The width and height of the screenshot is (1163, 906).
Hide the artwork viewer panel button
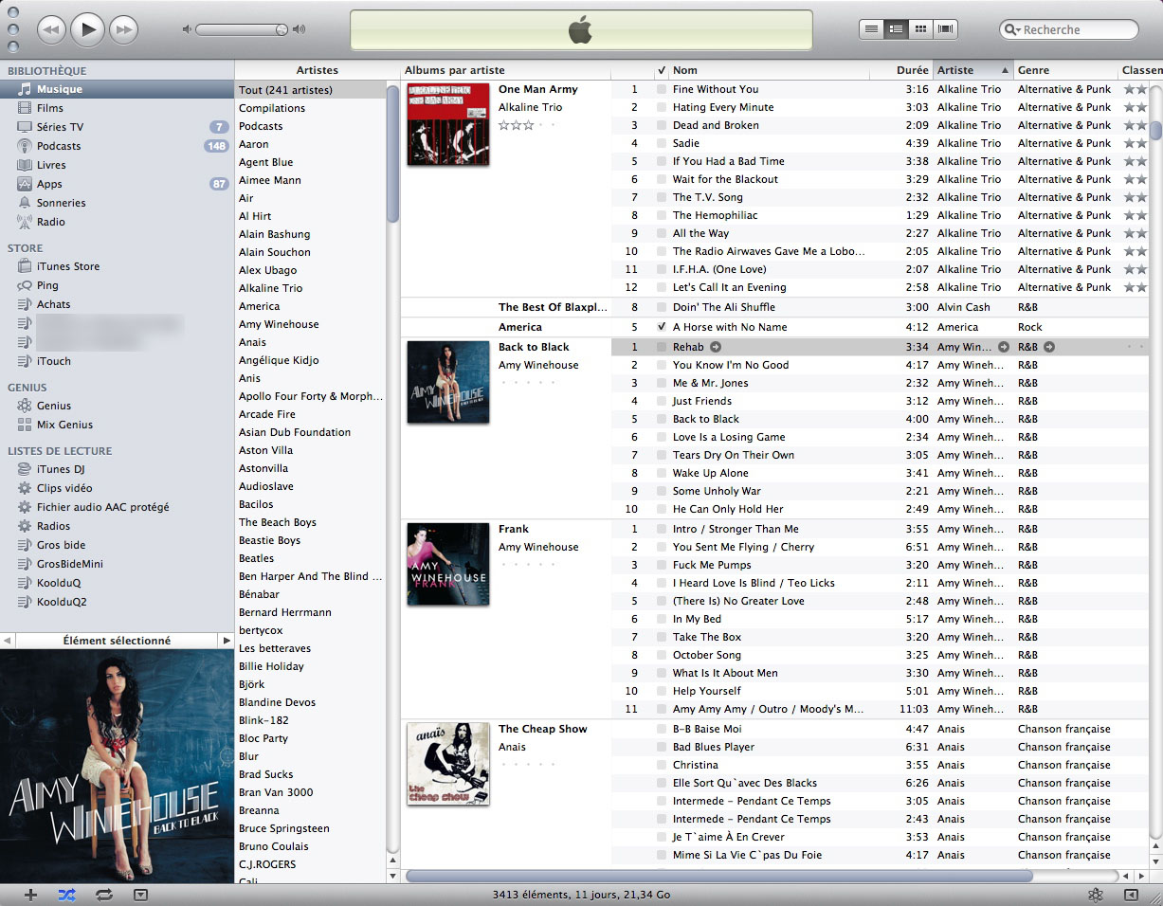coord(141,895)
